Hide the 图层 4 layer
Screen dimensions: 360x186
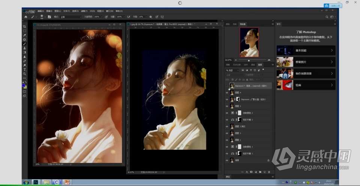tap(227, 93)
